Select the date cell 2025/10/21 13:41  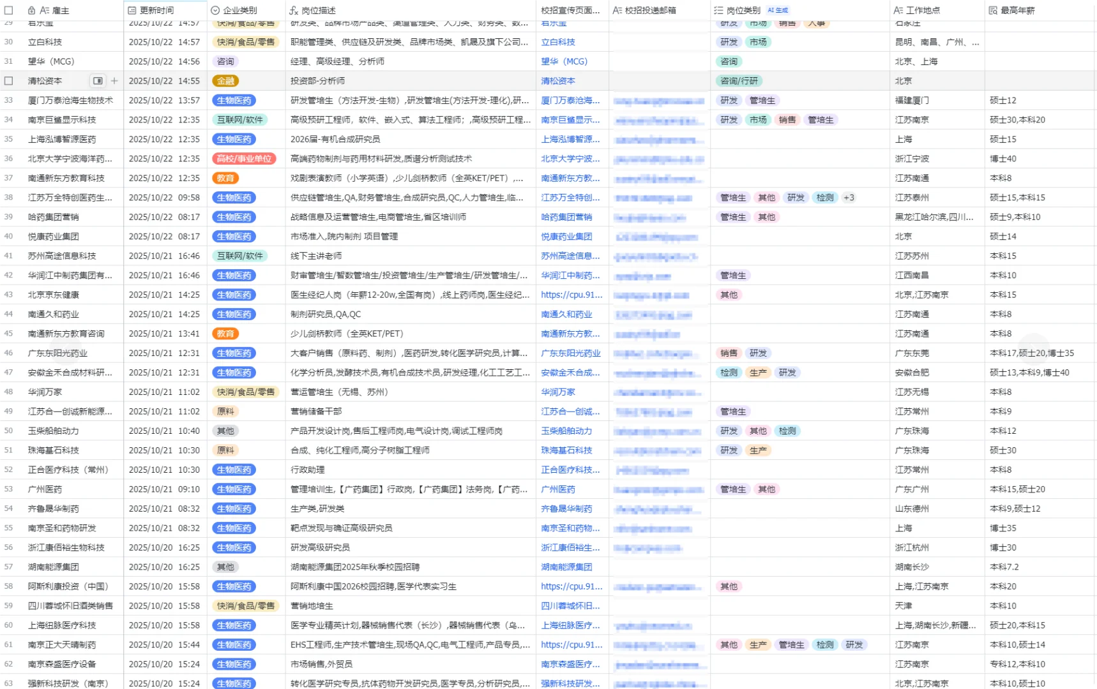coord(165,334)
